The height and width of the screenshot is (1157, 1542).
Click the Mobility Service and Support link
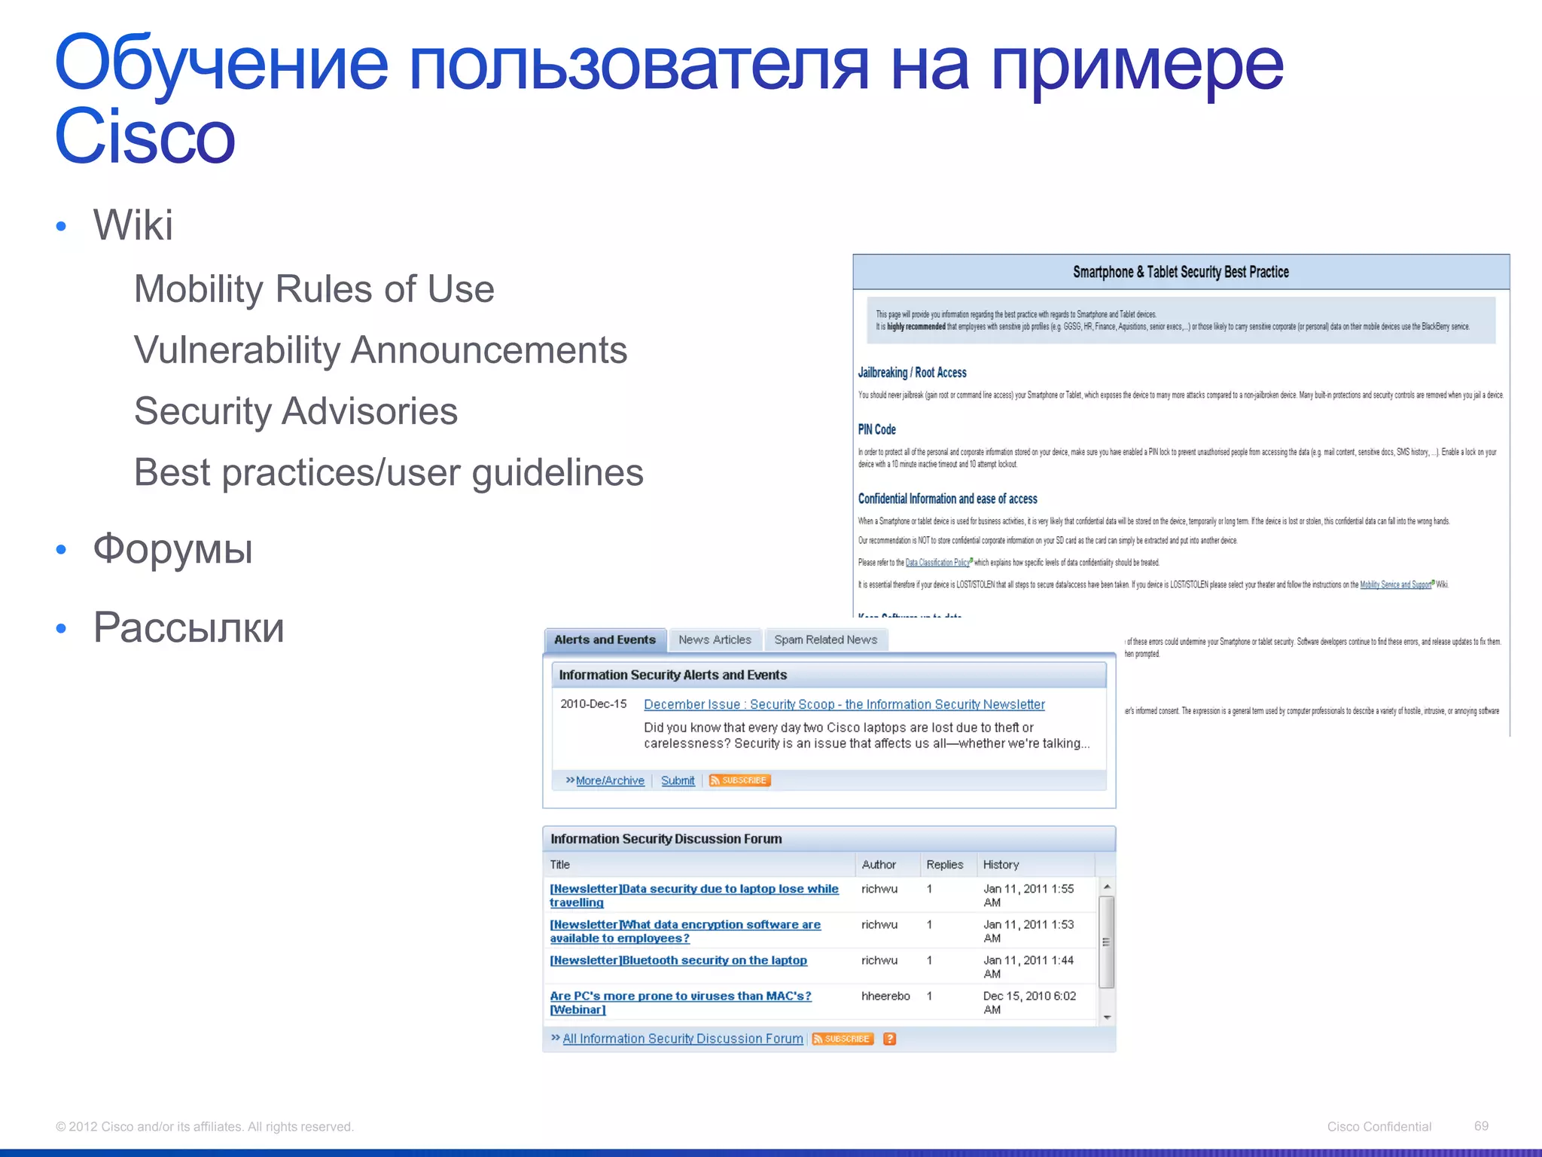(x=1395, y=585)
